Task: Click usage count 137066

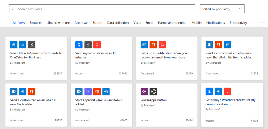Action: (123, 74)
